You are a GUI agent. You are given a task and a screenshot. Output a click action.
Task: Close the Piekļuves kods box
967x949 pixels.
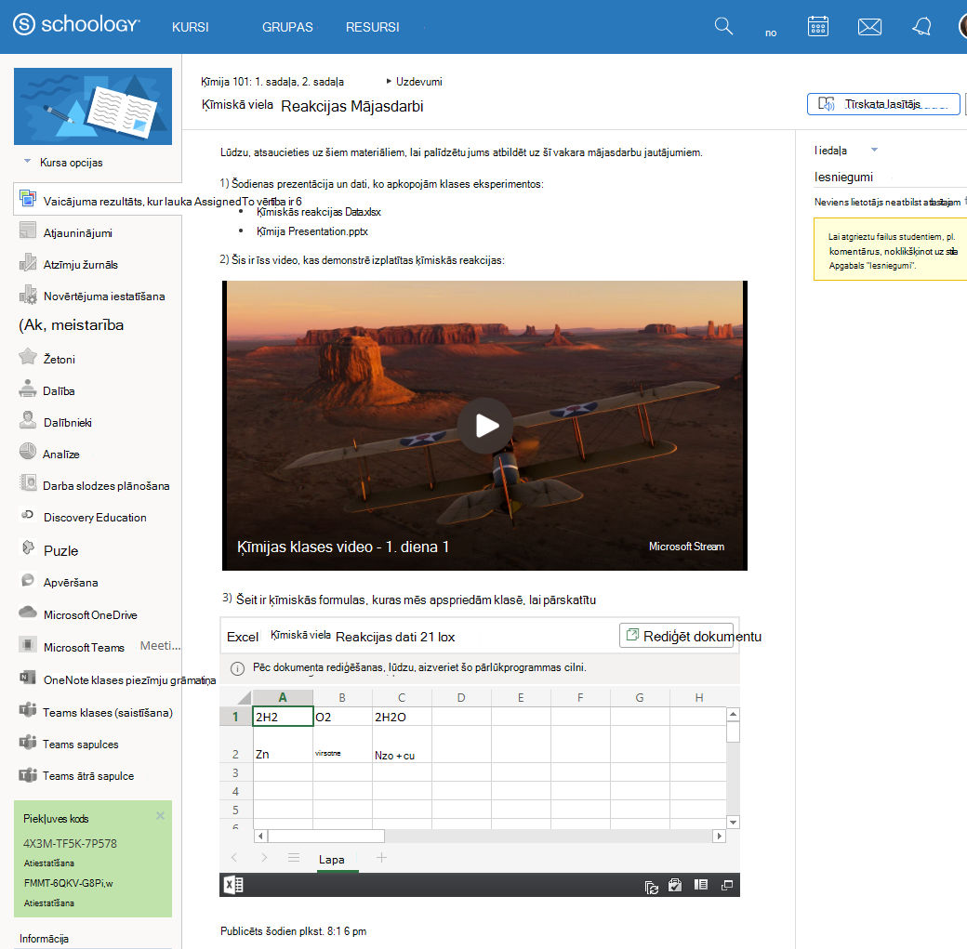[x=160, y=816]
